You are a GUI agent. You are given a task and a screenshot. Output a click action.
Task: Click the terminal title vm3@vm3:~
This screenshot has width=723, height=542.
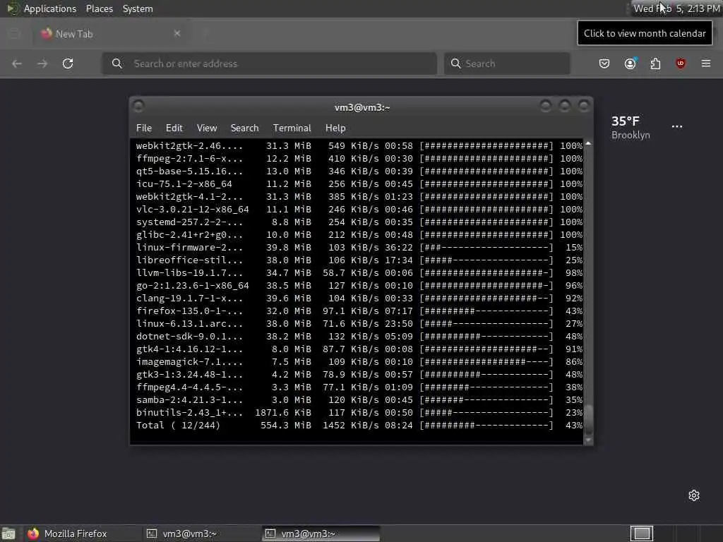(x=362, y=107)
